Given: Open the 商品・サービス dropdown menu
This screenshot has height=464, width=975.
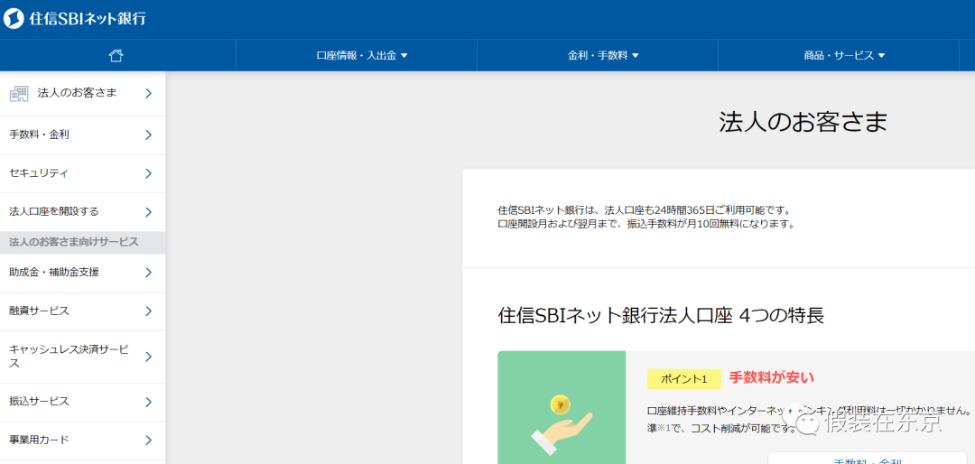Looking at the screenshot, I should tap(844, 55).
